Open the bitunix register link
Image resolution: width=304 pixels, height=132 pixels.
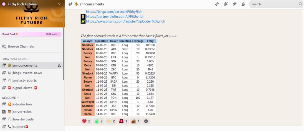[x=126, y=21]
